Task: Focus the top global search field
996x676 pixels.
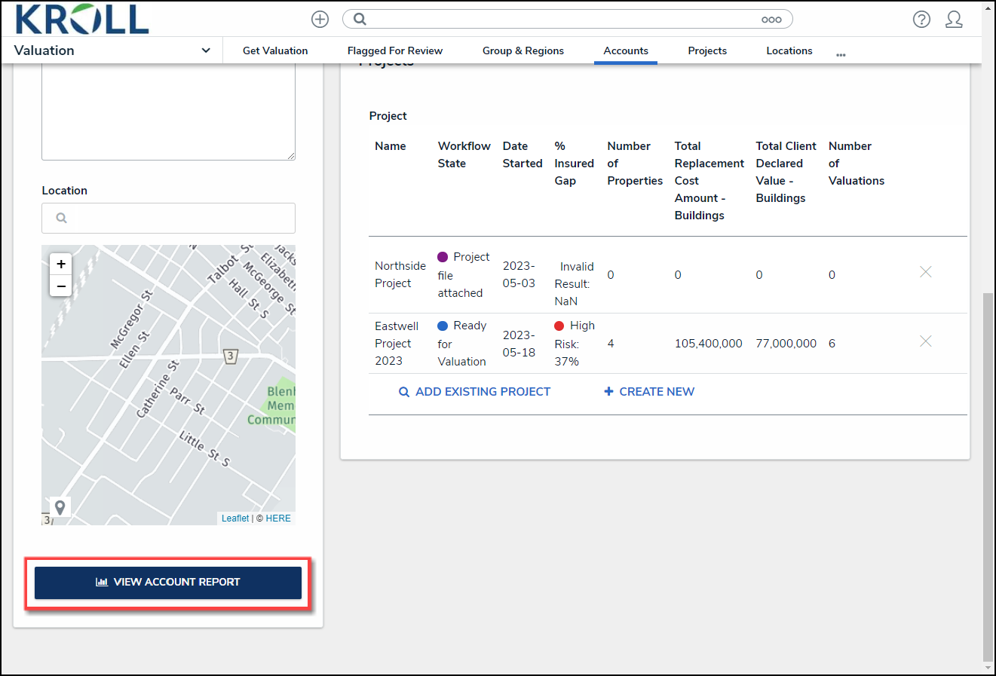Action: coord(567,20)
